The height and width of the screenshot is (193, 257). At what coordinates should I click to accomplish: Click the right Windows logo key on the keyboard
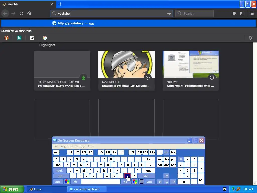135,182
